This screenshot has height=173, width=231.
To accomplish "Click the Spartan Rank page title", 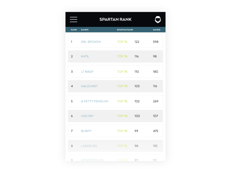I will click(115, 20).
